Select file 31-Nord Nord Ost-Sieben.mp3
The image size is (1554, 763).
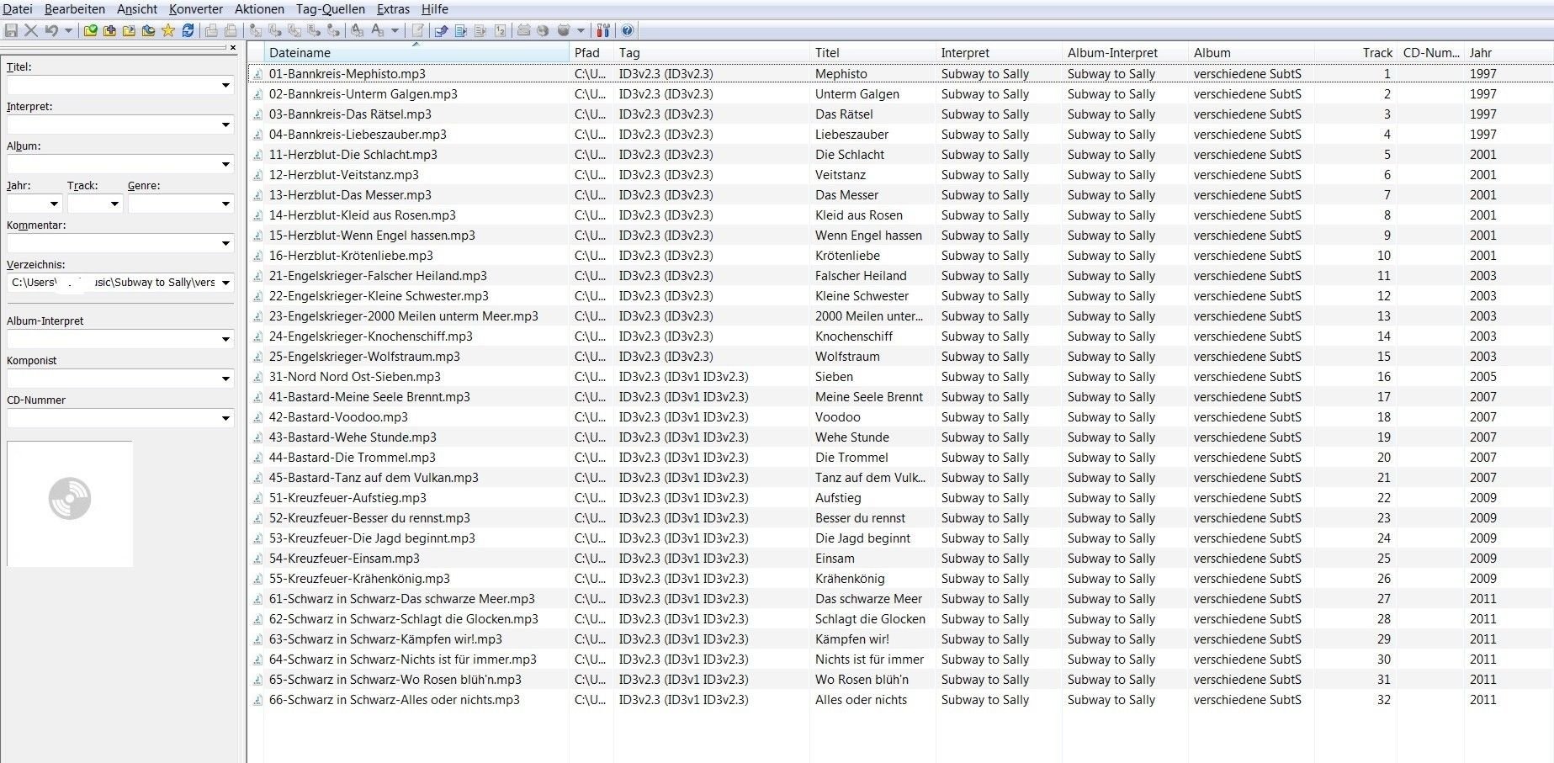[354, 377]
